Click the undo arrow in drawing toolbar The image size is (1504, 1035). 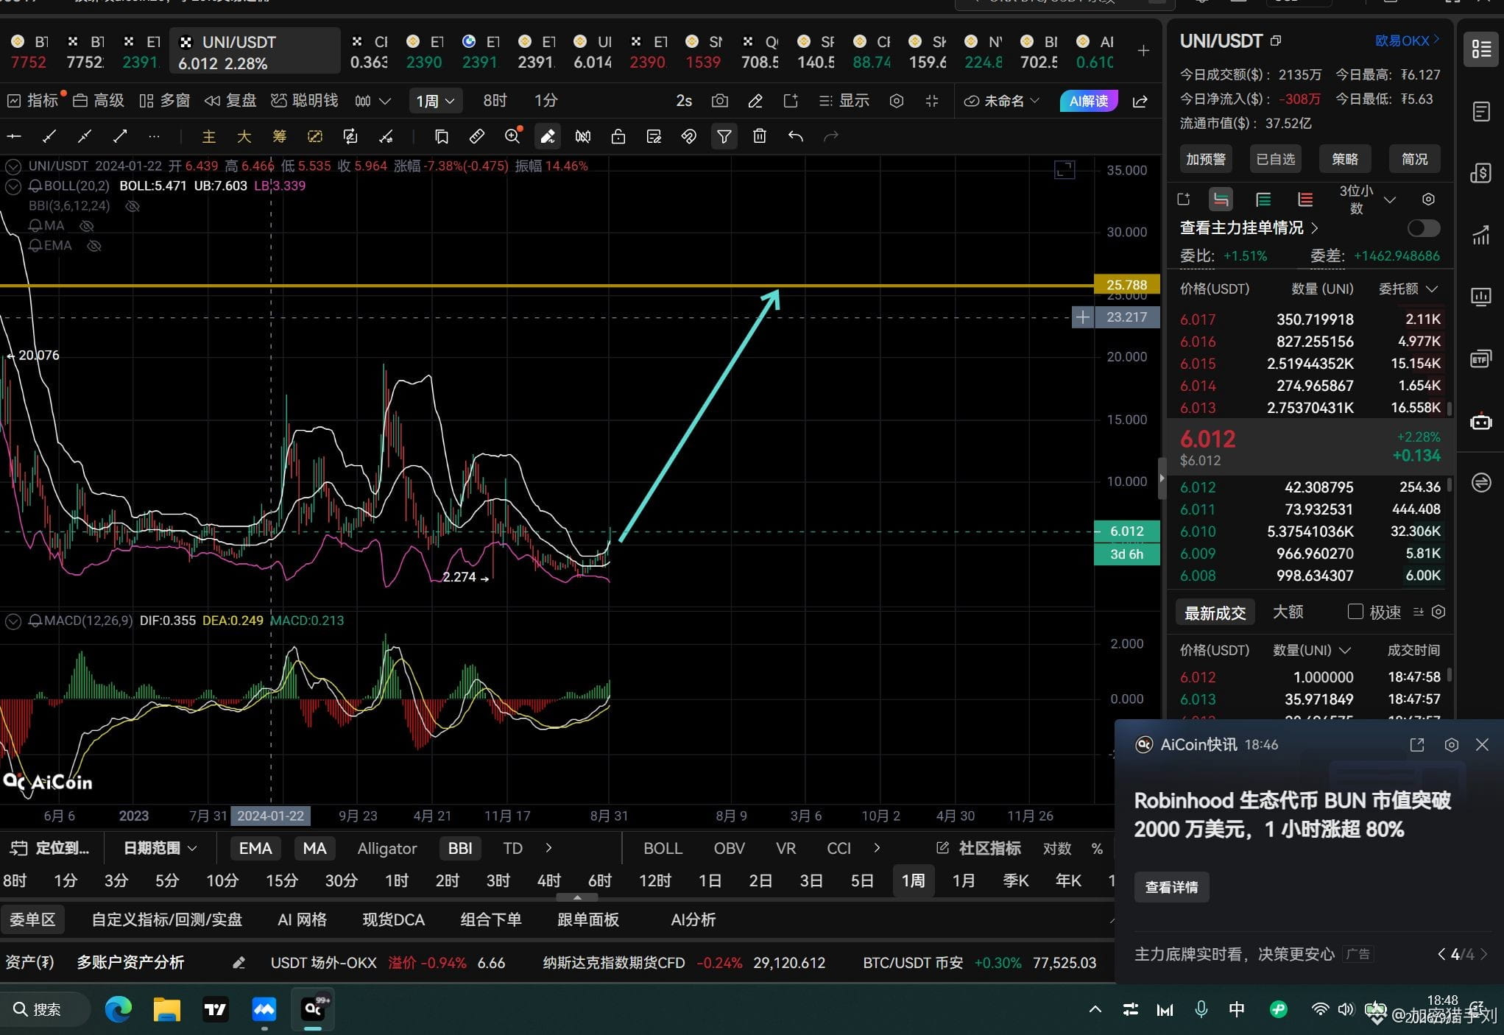coord(795,136)
